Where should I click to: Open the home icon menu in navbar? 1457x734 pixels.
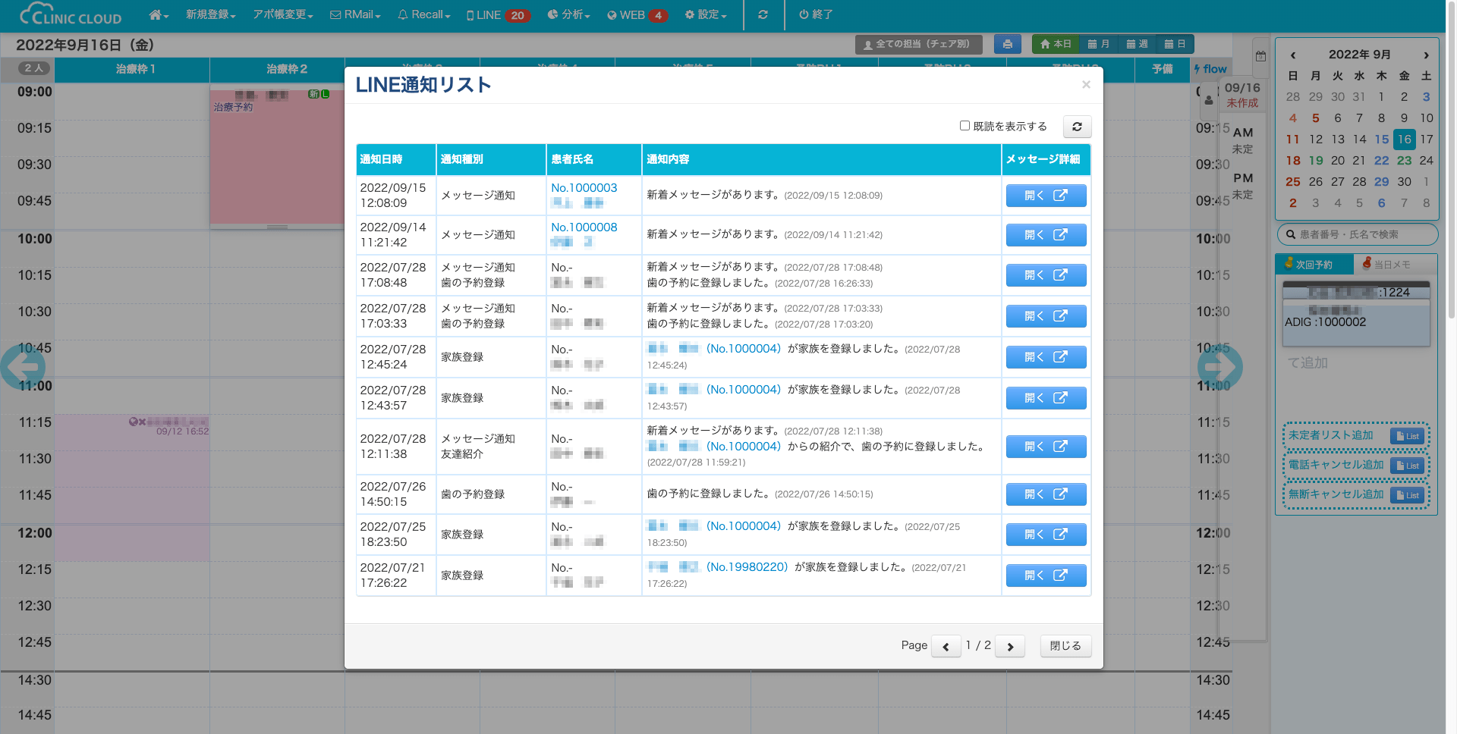pos(158,14)
